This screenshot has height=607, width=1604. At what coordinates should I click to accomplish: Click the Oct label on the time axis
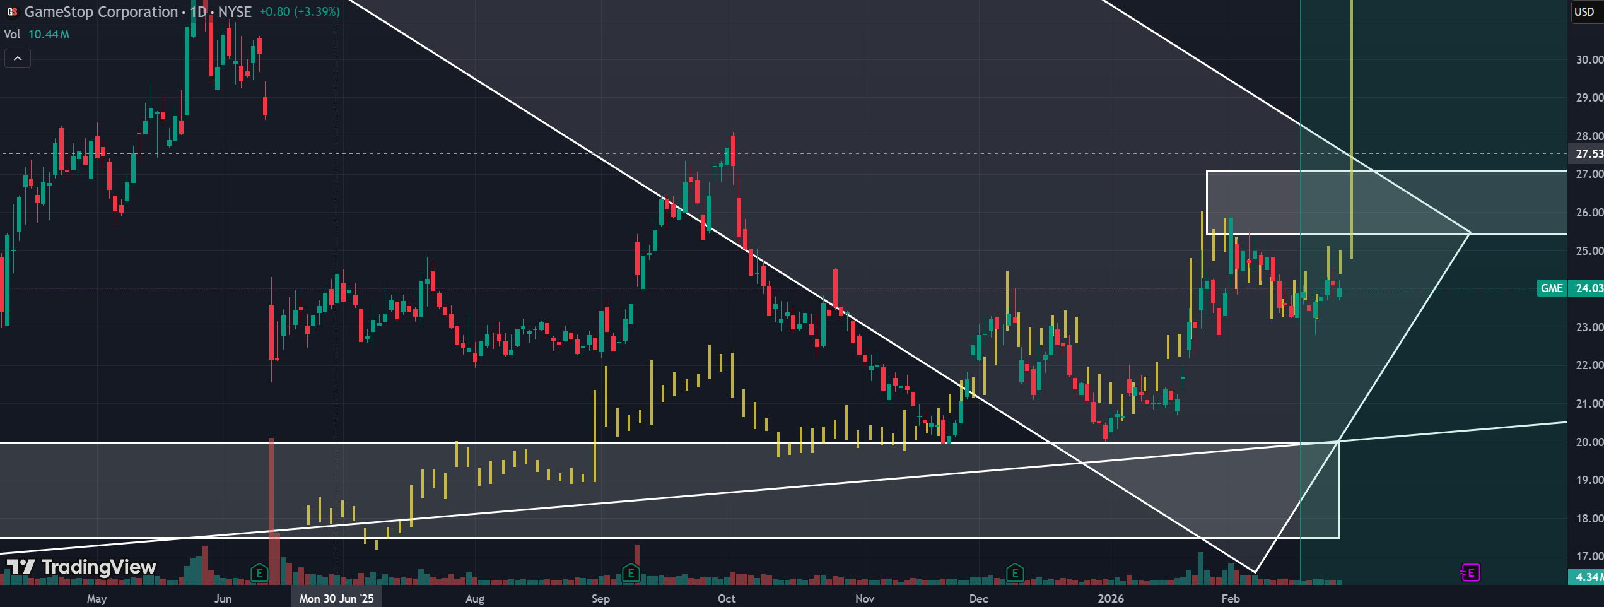[x=727, y=599]
